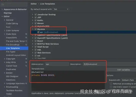The height and width of the screenshot is (97, 136).
Task: Toggle apr template checkbox
Action: pos(38,32)
